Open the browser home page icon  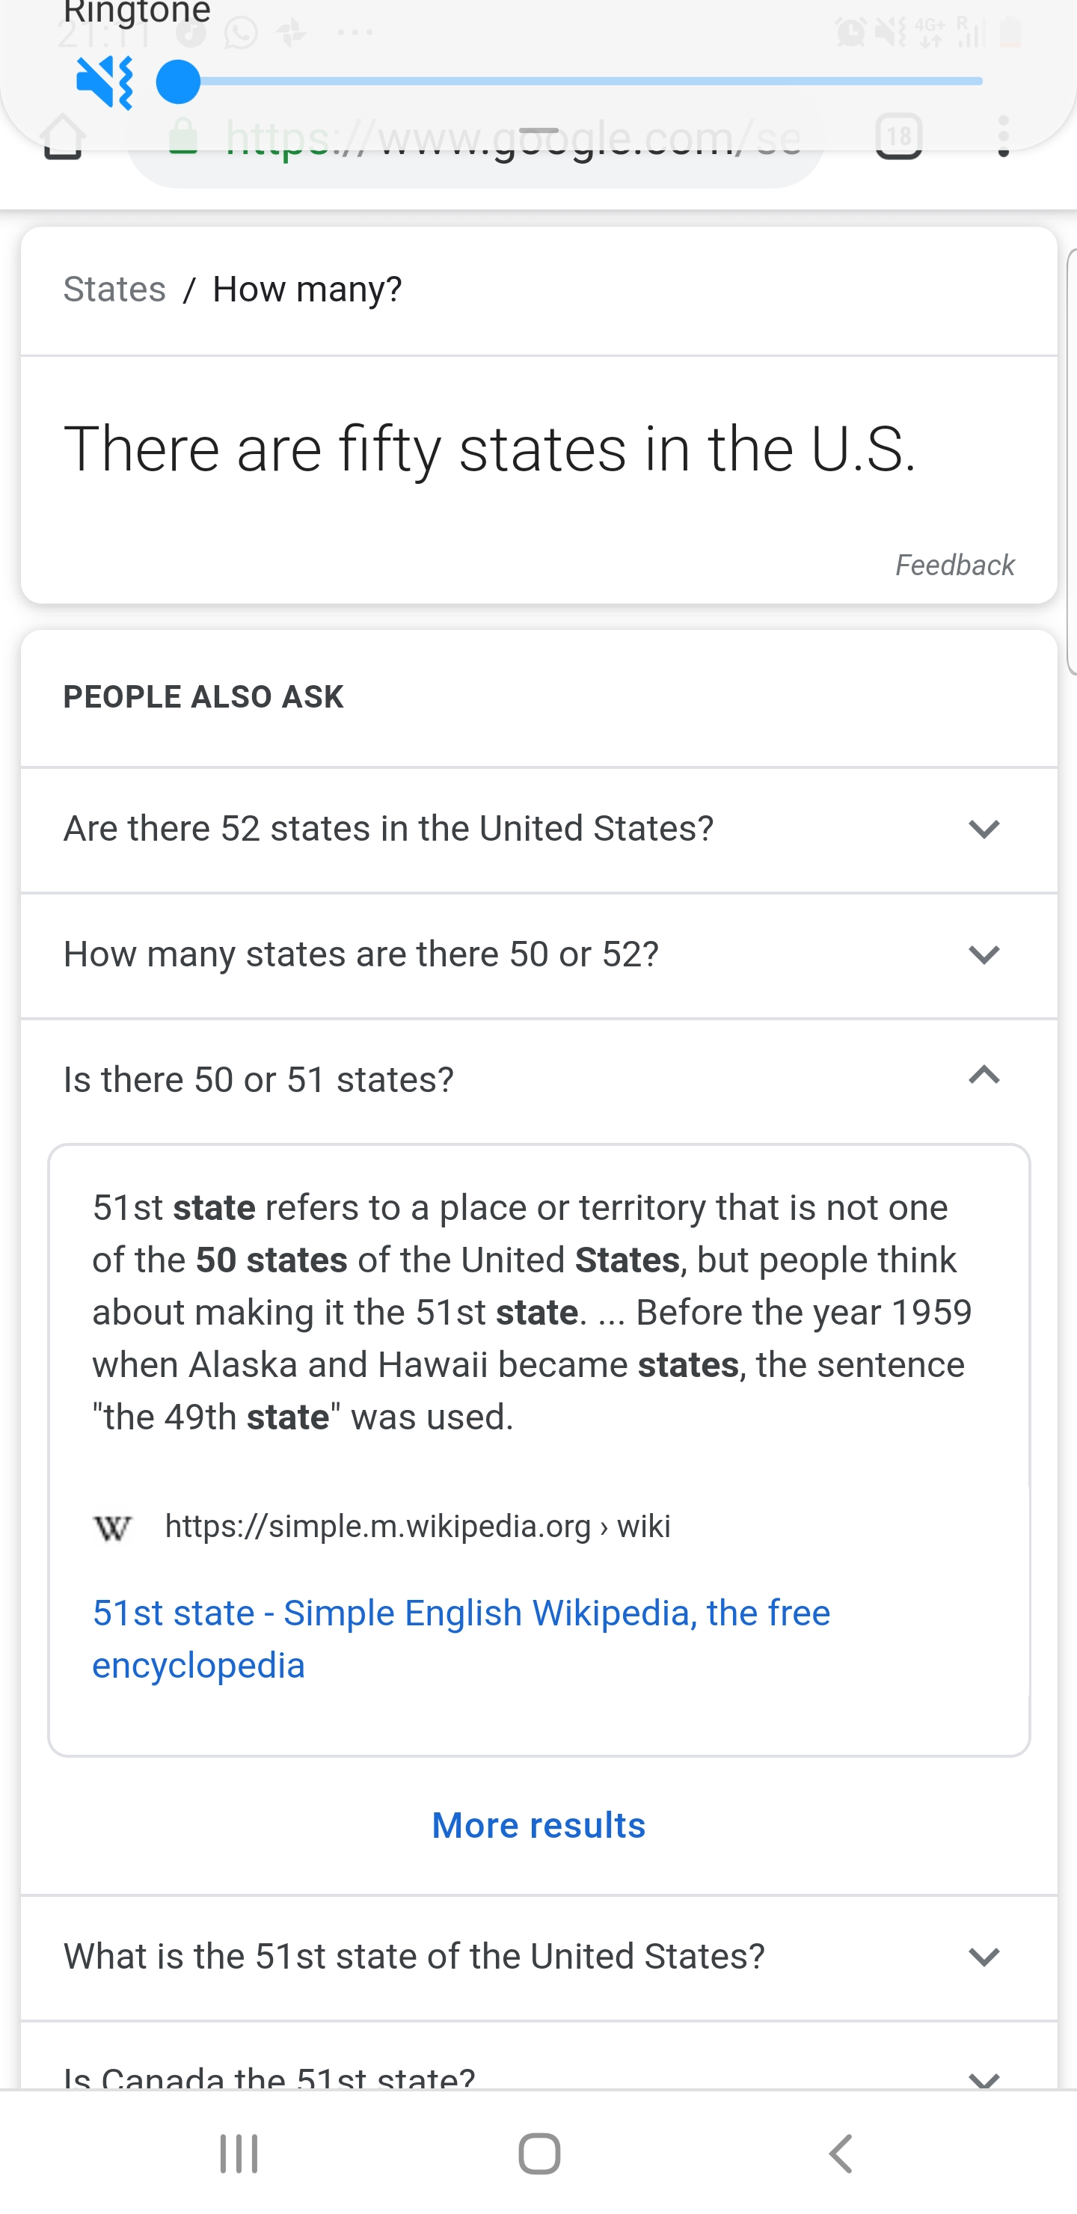click(63, 137)
